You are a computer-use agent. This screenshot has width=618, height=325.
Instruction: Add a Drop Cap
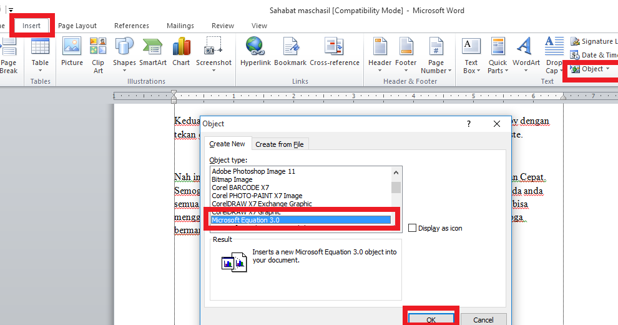coord(554,55)
